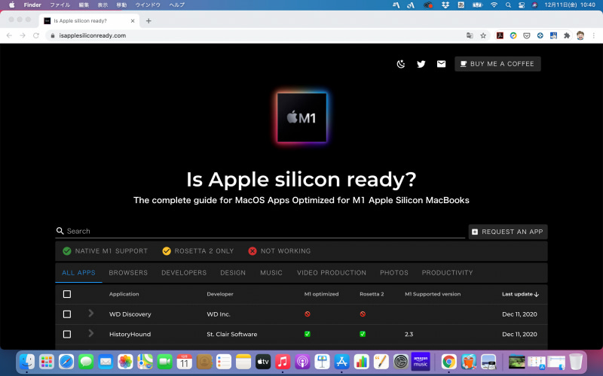Click the Pocket extension icon
This screenshot has width=603, height=376.
(x=526, y=35)
